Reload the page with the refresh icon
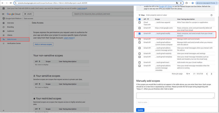Image resolution: width=219 pixels, height=113 pixels. pyautogui.click(x=11, y=3)
